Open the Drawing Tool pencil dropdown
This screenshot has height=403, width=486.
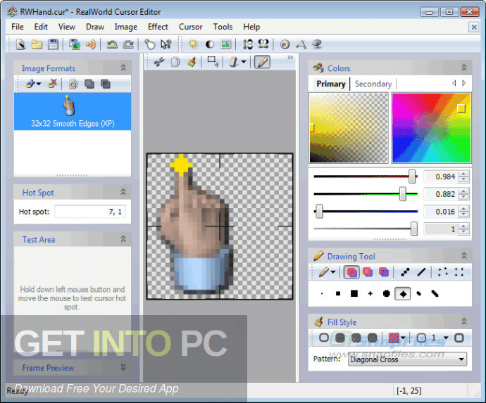point(333,272)
